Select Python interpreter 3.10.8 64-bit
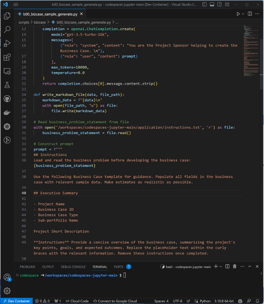Viewport: 264px width, 304px height. (x=224, y=301)
